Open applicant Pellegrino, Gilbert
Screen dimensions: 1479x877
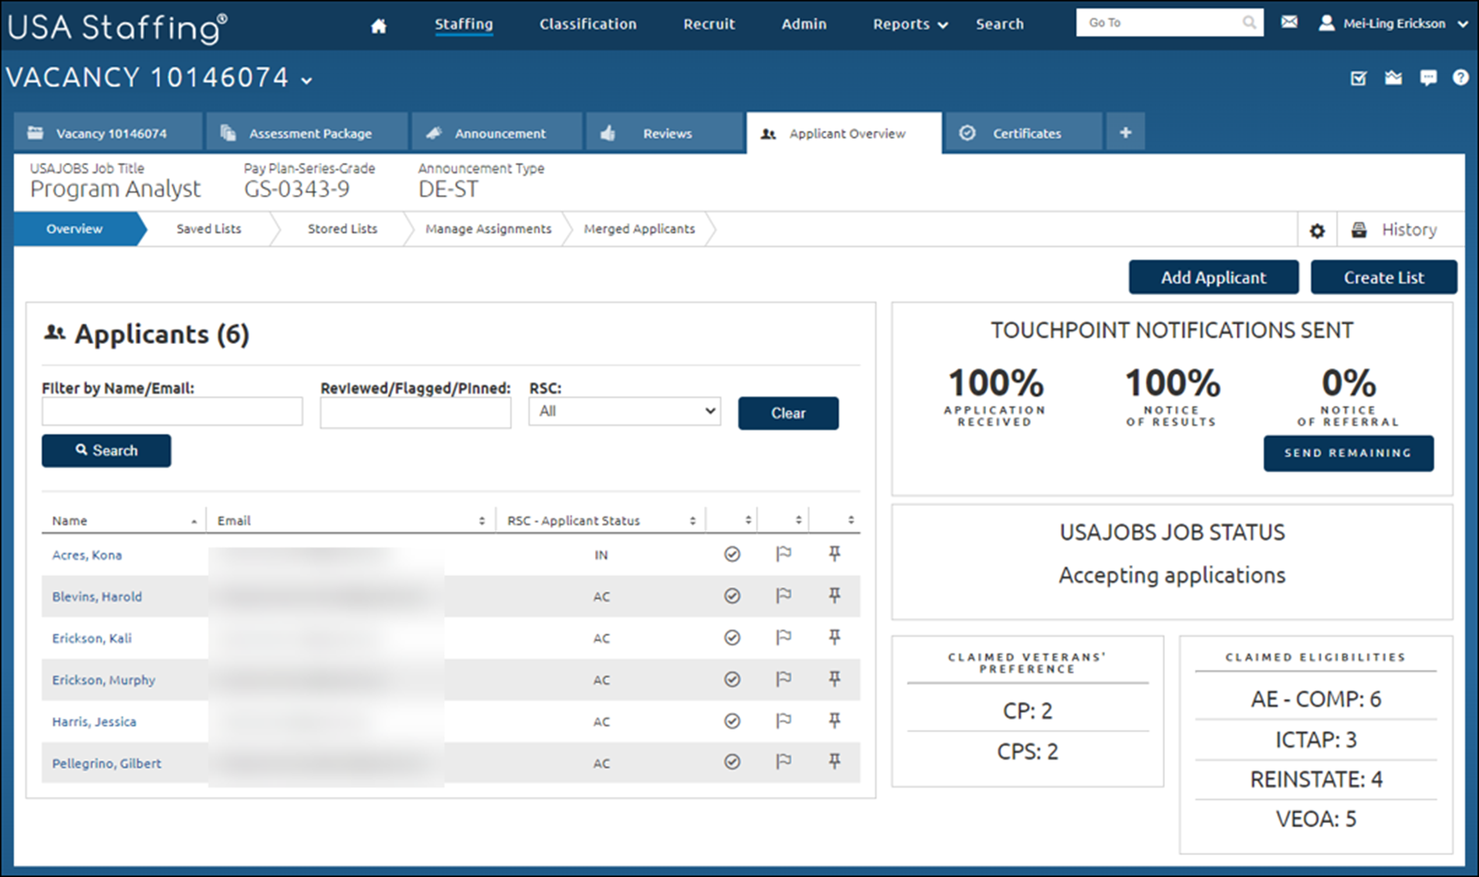click(106, 763)
